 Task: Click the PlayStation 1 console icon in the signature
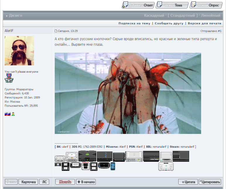[x=60, y=159]
